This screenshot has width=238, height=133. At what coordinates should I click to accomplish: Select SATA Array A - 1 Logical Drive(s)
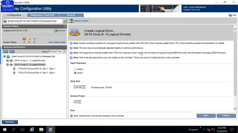click(30, 61)
